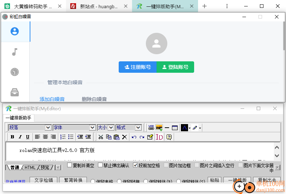
Task: Choose the font color A swatch
Action: click(x=184, y=128)
